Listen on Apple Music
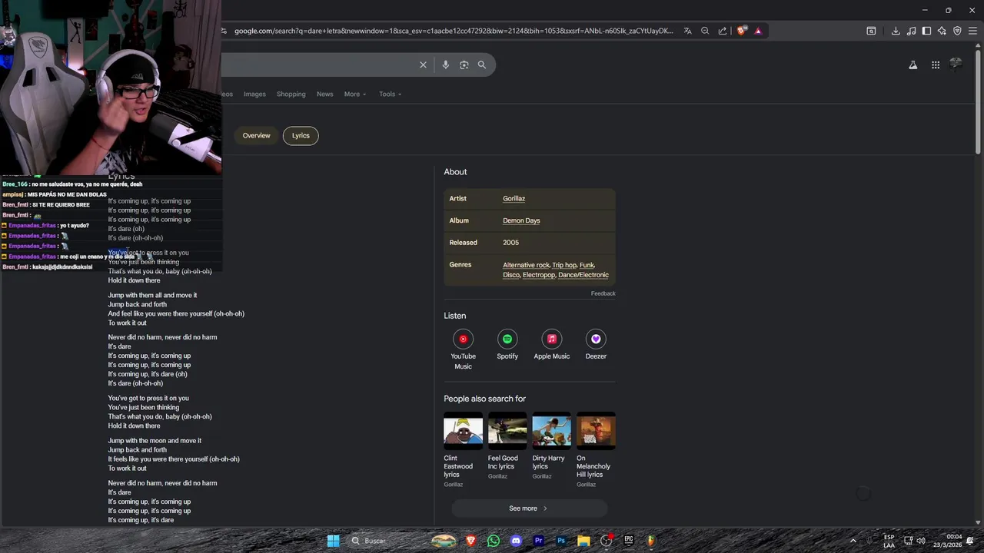The height and width of the screenshot is (553, 984). click(x=552, y=339)
